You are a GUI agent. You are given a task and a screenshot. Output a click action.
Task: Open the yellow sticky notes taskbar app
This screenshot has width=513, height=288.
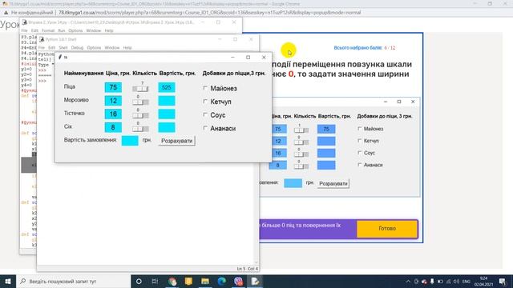[189, 281]
